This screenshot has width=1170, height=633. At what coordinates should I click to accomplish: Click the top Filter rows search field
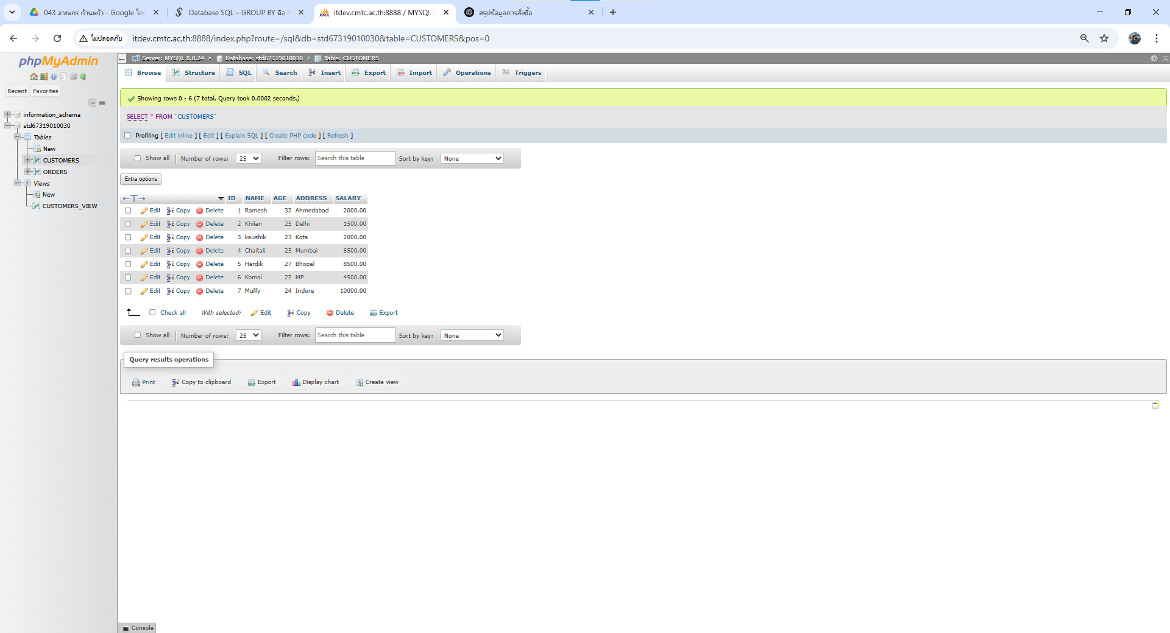coord(355,158)
